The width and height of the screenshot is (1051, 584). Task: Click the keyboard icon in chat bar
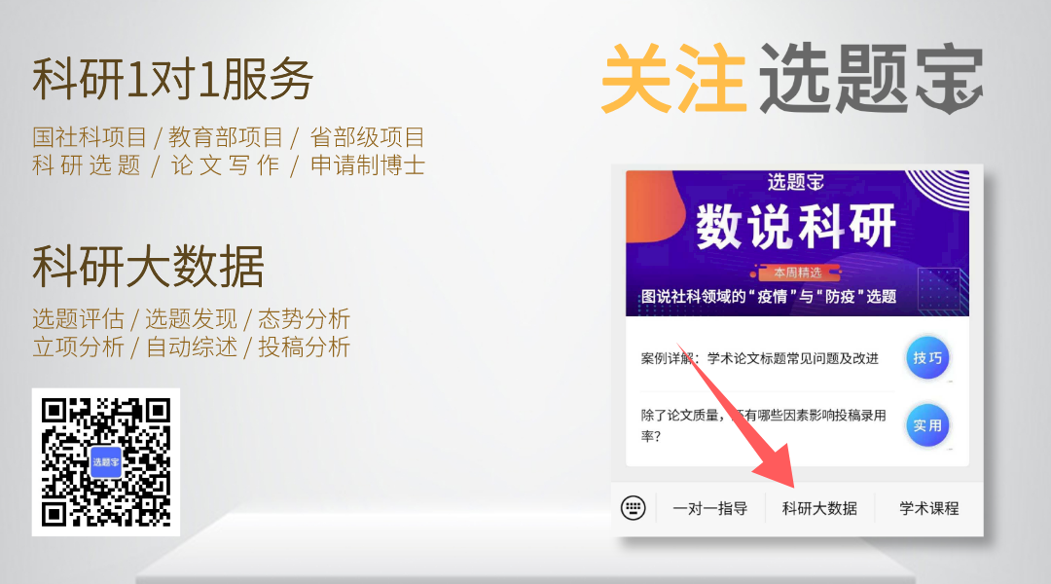coord(633,507)
